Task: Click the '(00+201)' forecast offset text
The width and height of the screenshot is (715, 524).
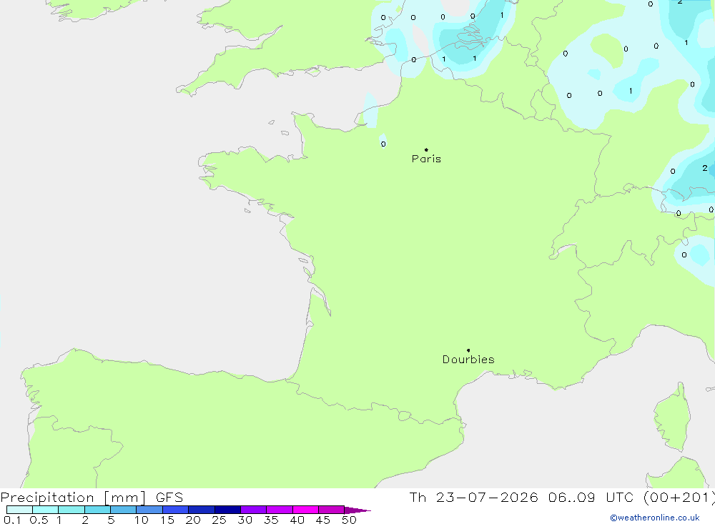Action: [679, 498]
